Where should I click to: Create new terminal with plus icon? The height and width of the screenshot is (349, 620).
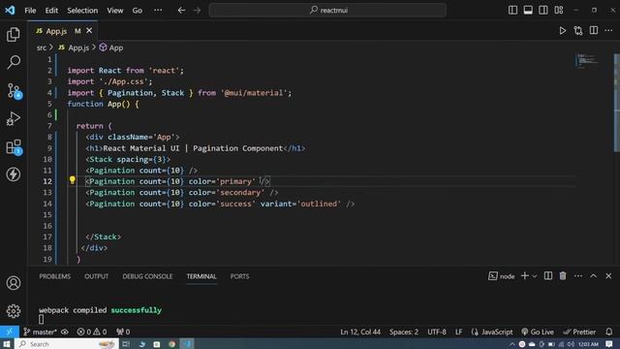[525, 275]
